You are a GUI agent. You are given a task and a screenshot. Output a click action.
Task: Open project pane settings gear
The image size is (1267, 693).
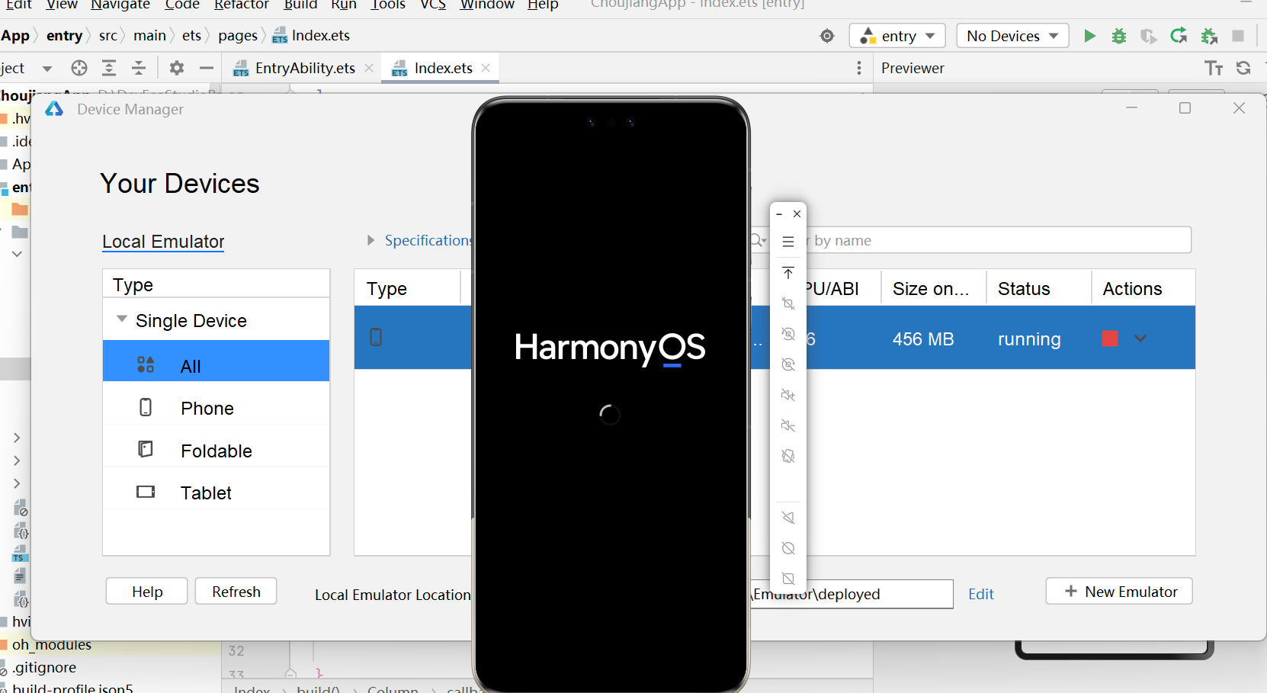tap(177, 68)
